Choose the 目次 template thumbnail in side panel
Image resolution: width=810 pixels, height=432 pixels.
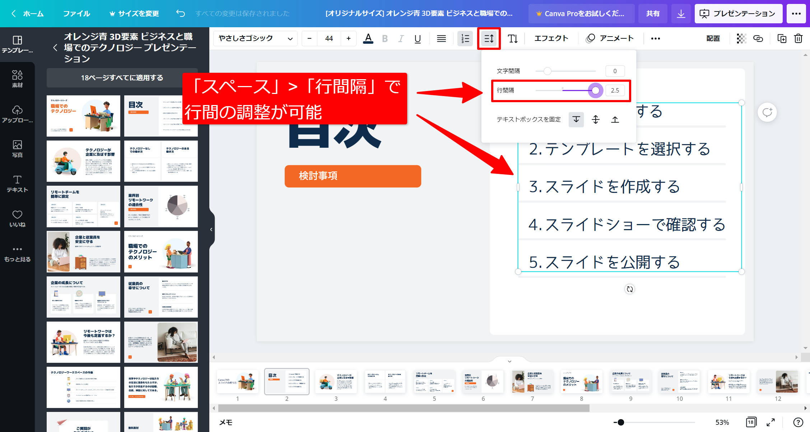161,116
